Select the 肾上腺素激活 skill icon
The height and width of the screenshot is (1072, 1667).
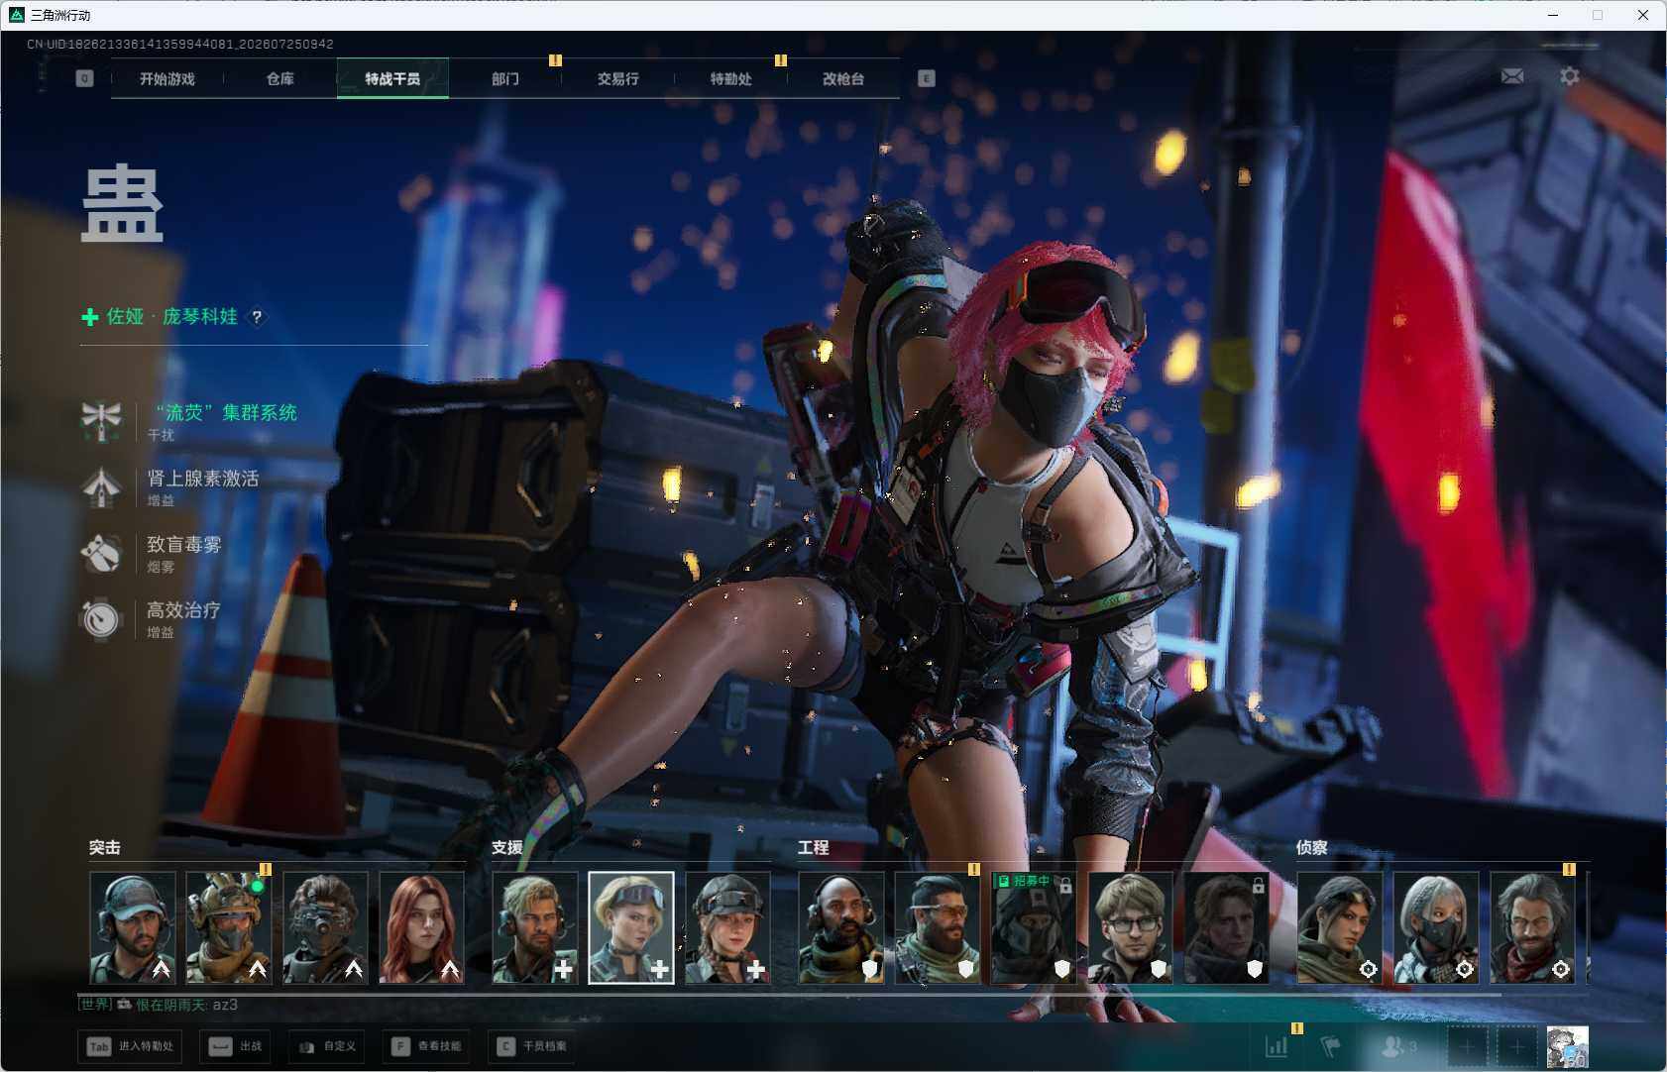point(101,487)
